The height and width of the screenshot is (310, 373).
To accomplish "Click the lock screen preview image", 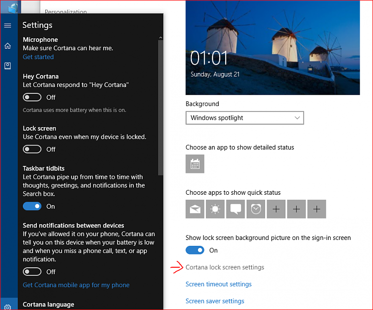I will point(273,48).
